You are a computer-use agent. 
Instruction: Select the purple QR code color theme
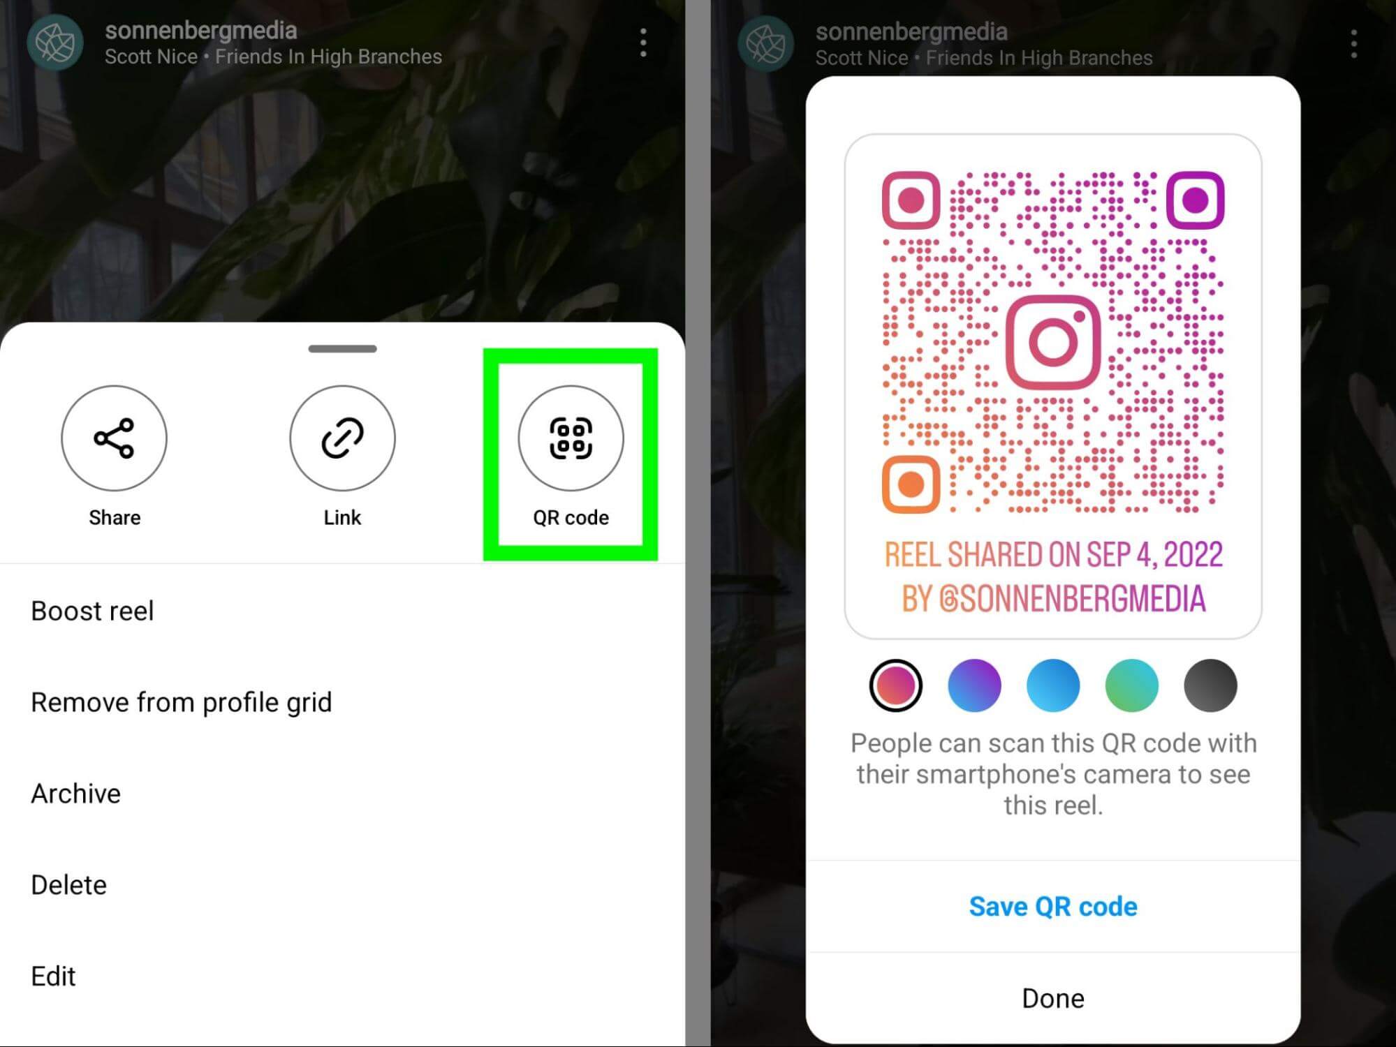(x=973, y=684)
